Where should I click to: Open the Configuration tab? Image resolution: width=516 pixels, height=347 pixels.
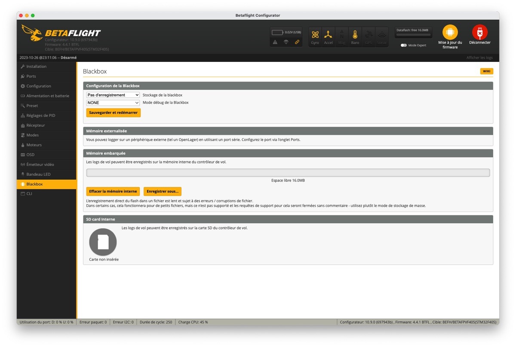point(46,86)
